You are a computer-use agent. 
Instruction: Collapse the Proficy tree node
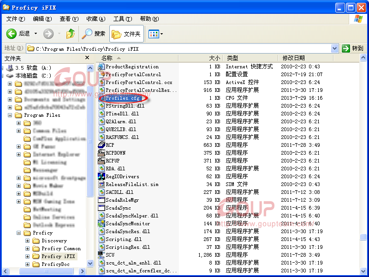coord(18,233)
